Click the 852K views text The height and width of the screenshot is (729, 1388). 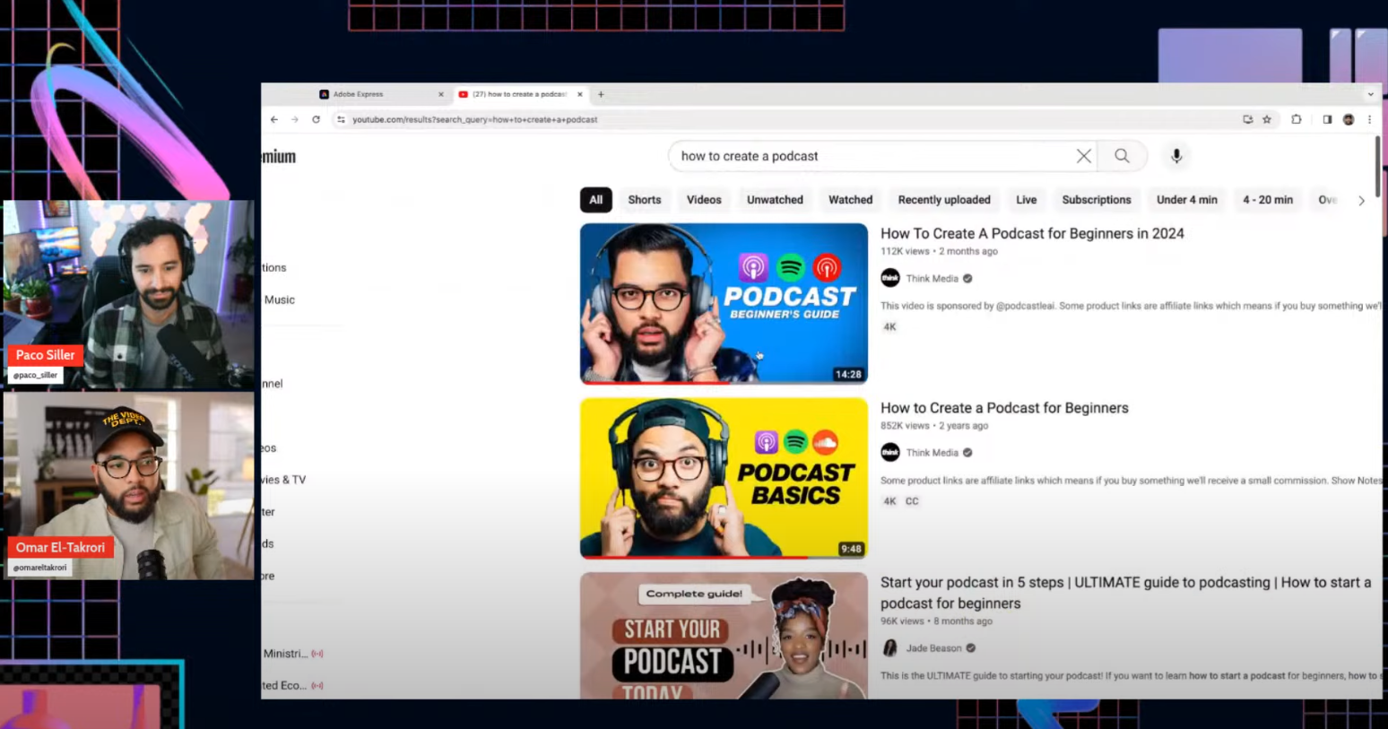[x=905, y=426]
